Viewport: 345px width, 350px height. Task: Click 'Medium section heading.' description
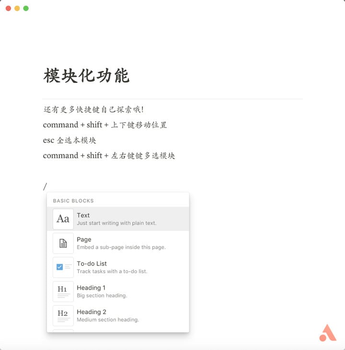(108, 319)
